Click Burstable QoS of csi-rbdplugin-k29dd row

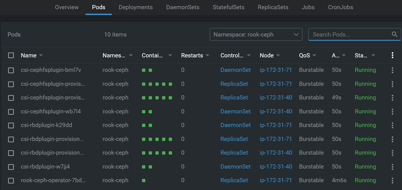311,125
